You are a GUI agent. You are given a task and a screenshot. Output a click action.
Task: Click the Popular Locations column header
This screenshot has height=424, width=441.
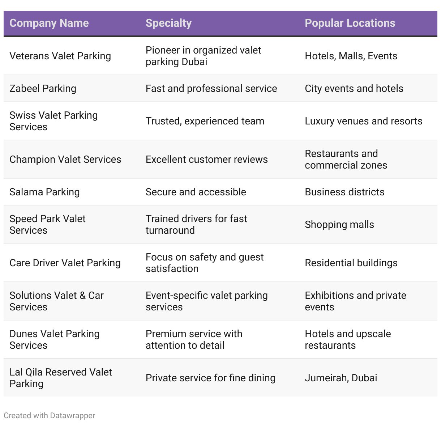click(350, 23)
